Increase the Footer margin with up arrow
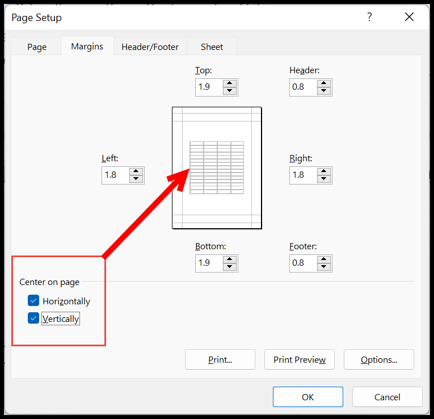Image resolution: width=434 pixels, height=419 pixels. point(324,259)
